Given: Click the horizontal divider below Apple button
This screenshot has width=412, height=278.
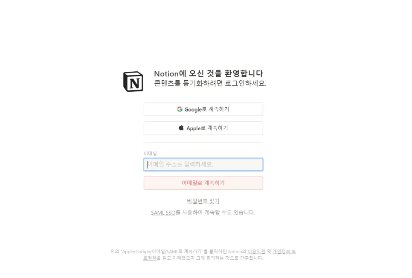Looking at the screenshot, I should 203,142.
